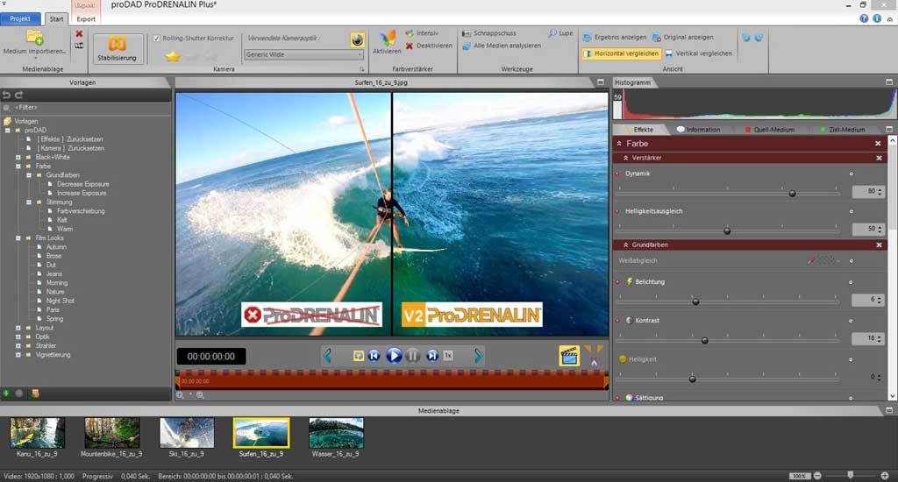Viewport: 898px width, 482px height.
Task: Click the left blue arrow beside playback controls
Action: click(327, 356)
